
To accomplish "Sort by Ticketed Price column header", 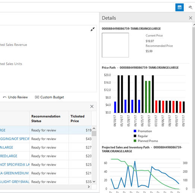I will 77,119.
